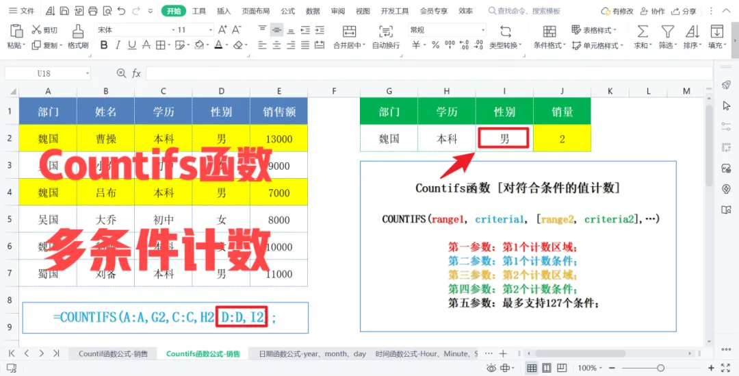Toggle vertical top alignment

[263, 29]
